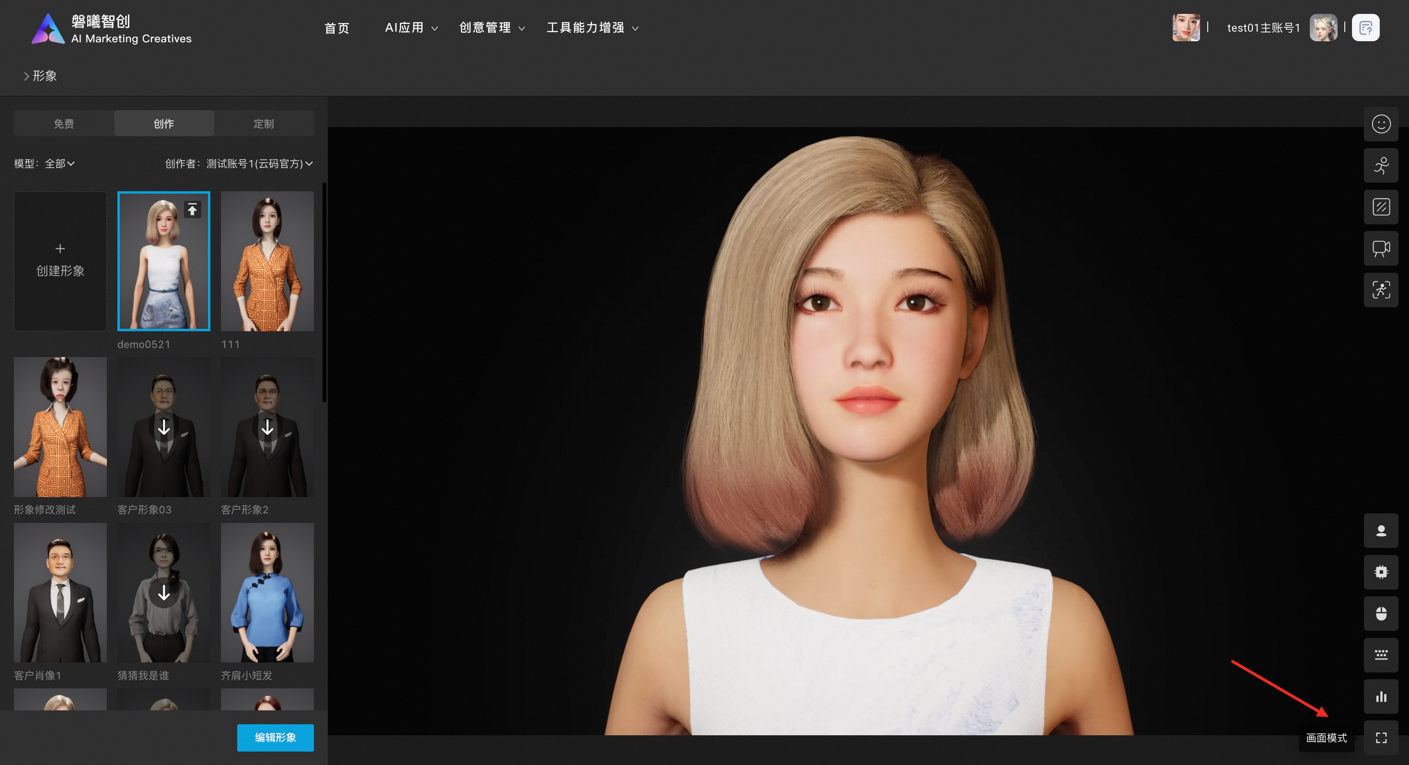
Task: Click the mouse control icon
Action: 1381,614
